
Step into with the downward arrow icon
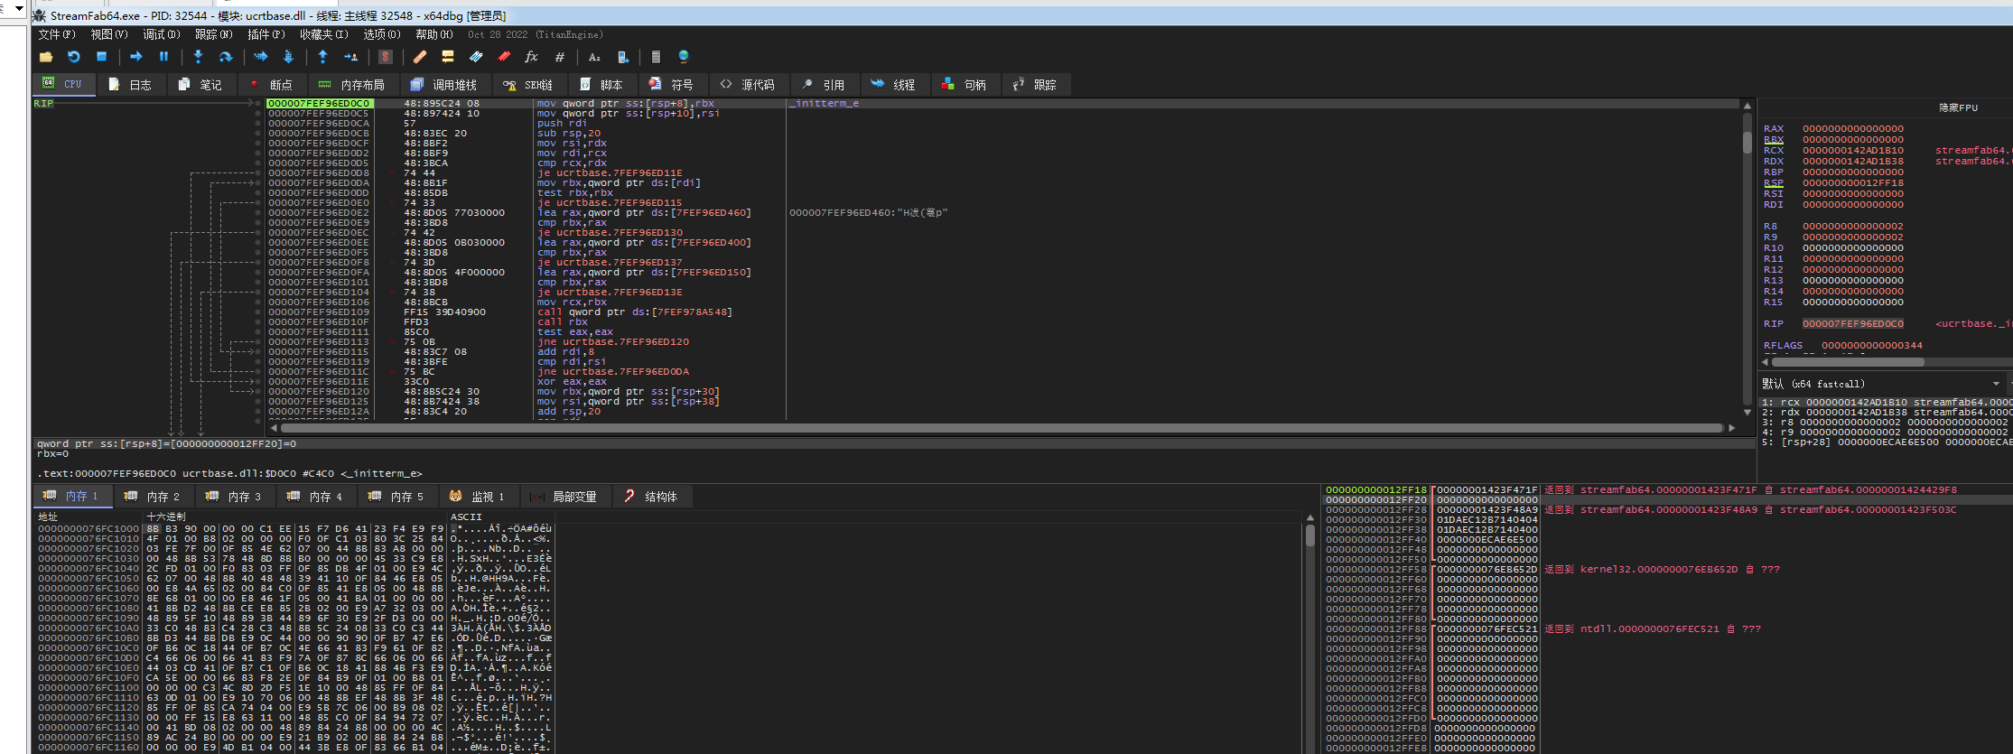(198, 57)
